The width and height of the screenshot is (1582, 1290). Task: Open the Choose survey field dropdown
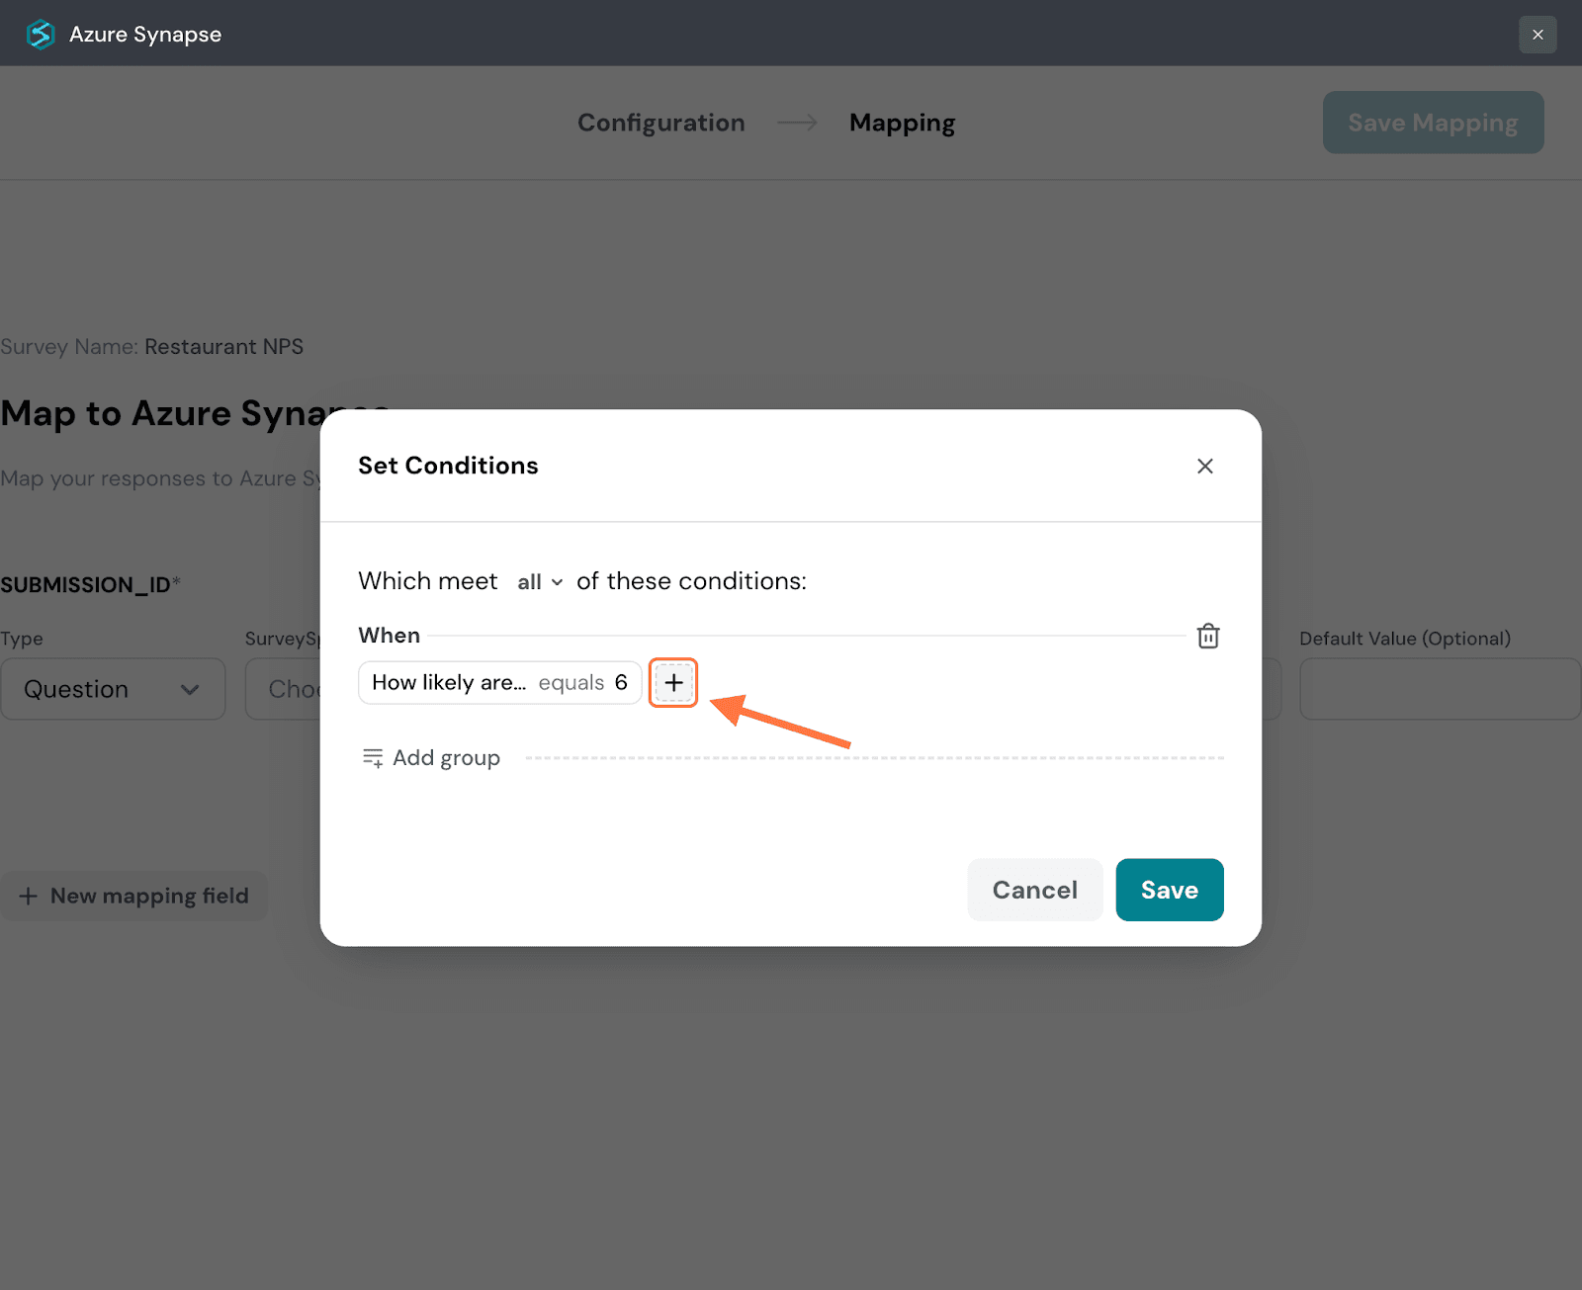tap(285, 689)
